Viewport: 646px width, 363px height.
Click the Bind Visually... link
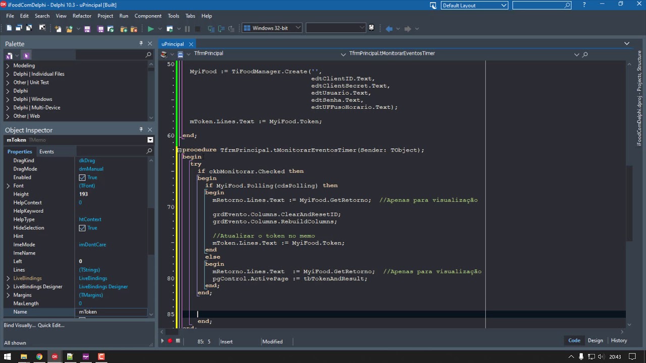coord(20,325)
